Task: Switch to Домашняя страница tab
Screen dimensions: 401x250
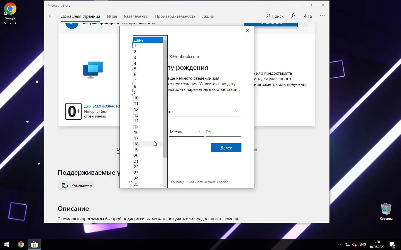Action: click(80, 16)
